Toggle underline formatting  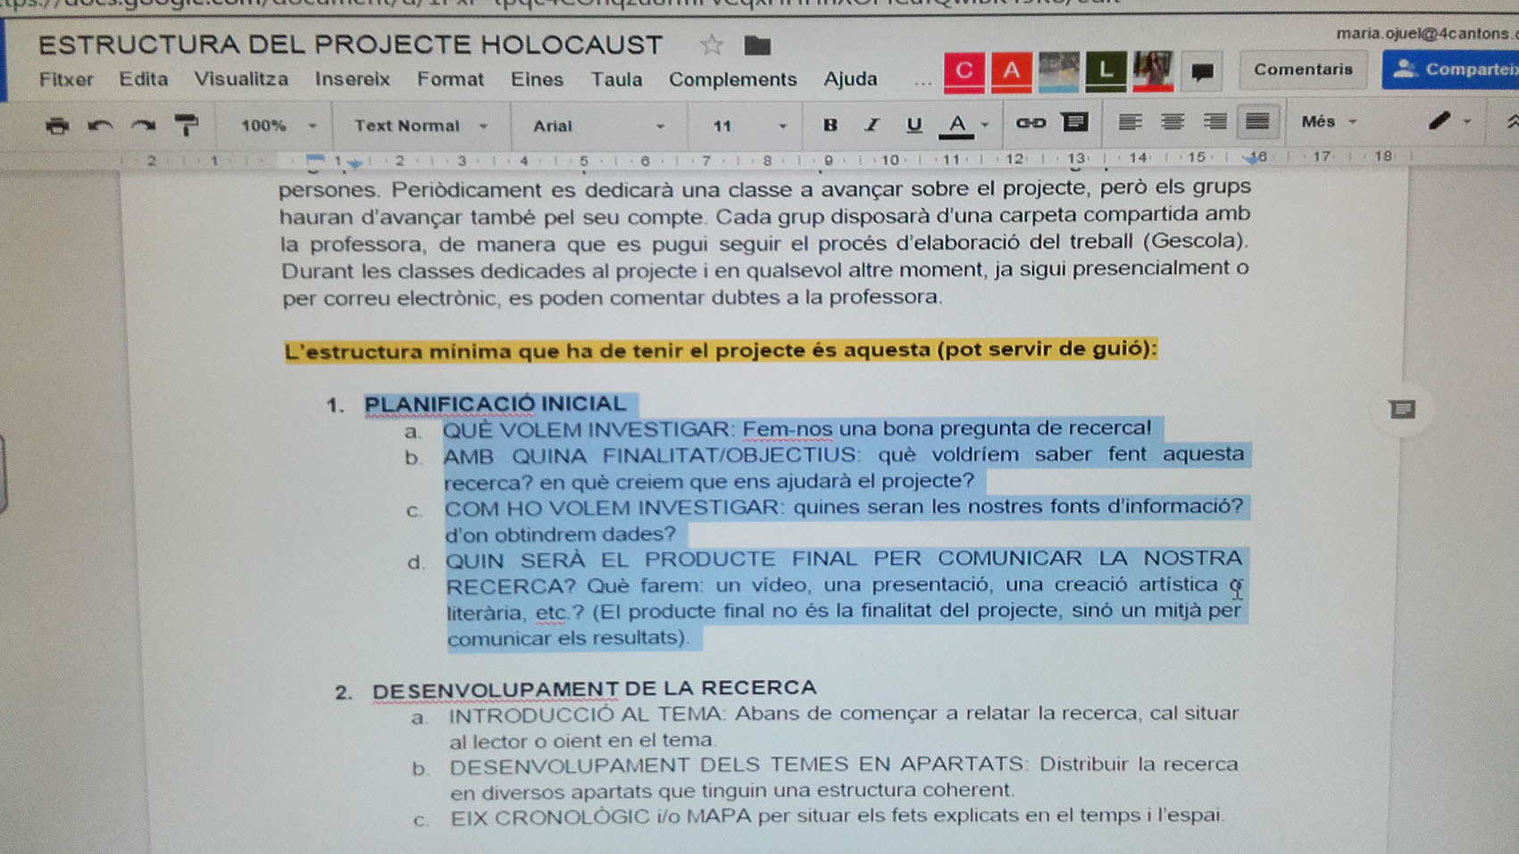coord(914,125)
